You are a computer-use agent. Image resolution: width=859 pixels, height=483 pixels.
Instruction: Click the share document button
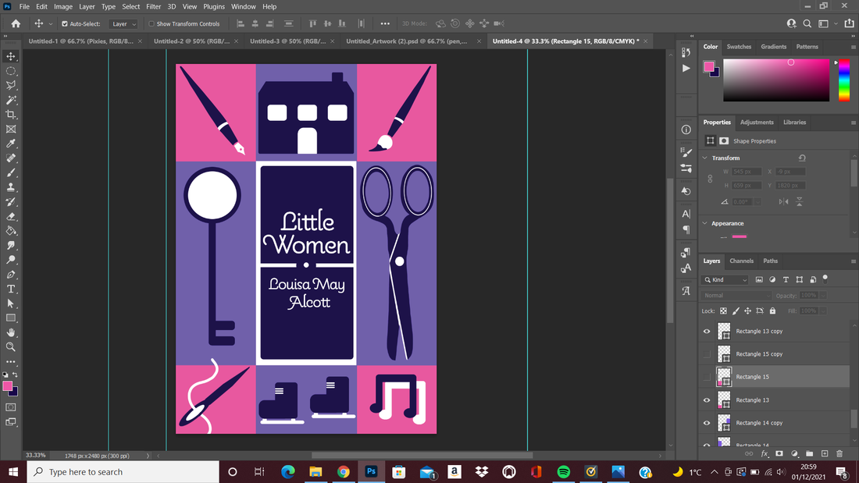[849, 23]
